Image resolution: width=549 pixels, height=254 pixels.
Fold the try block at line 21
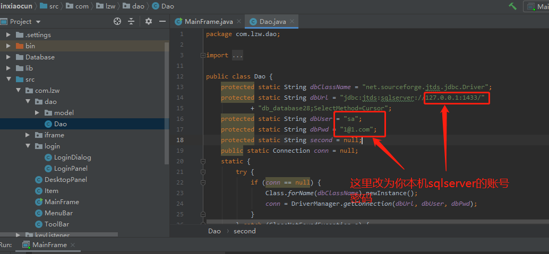pyautogui.click(x=203, y=172)
